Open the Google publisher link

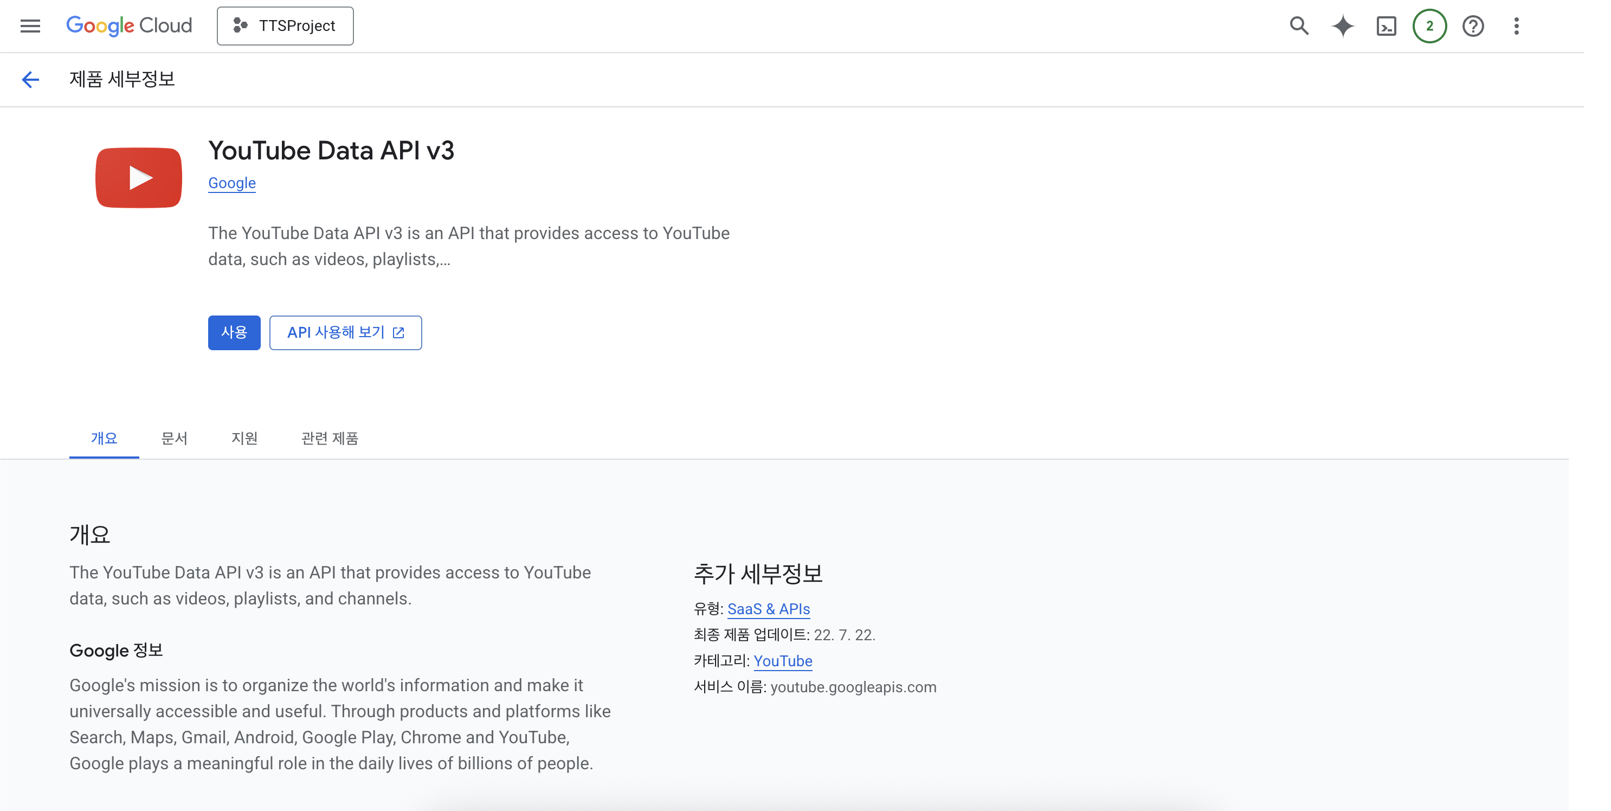[x=232, y=183]
